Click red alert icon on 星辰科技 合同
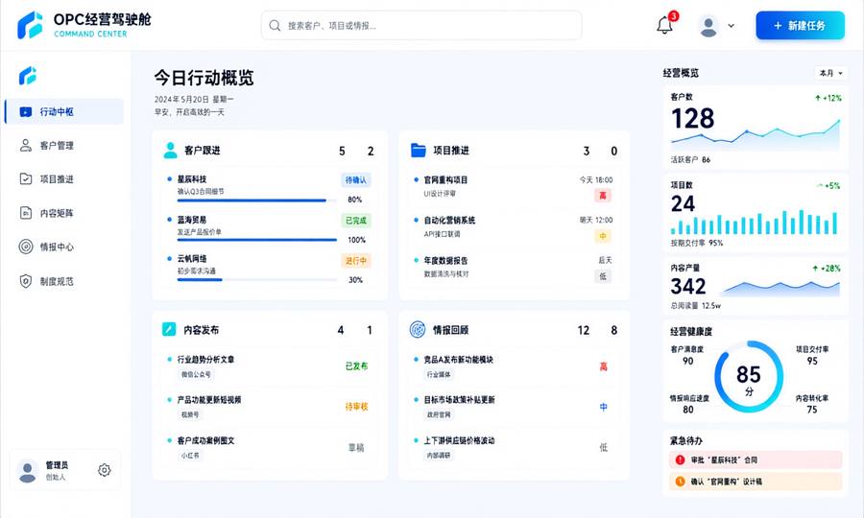The width and height of the screenshot is (864, 518). pos(680,459)
